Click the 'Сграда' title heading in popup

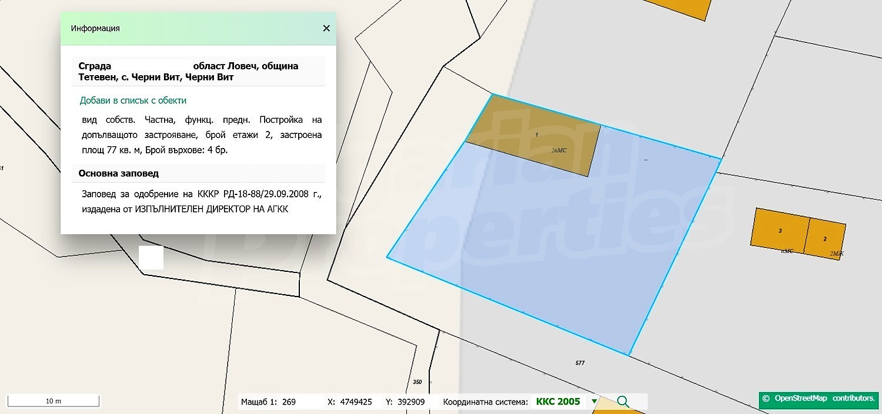(x=95, y=66)
